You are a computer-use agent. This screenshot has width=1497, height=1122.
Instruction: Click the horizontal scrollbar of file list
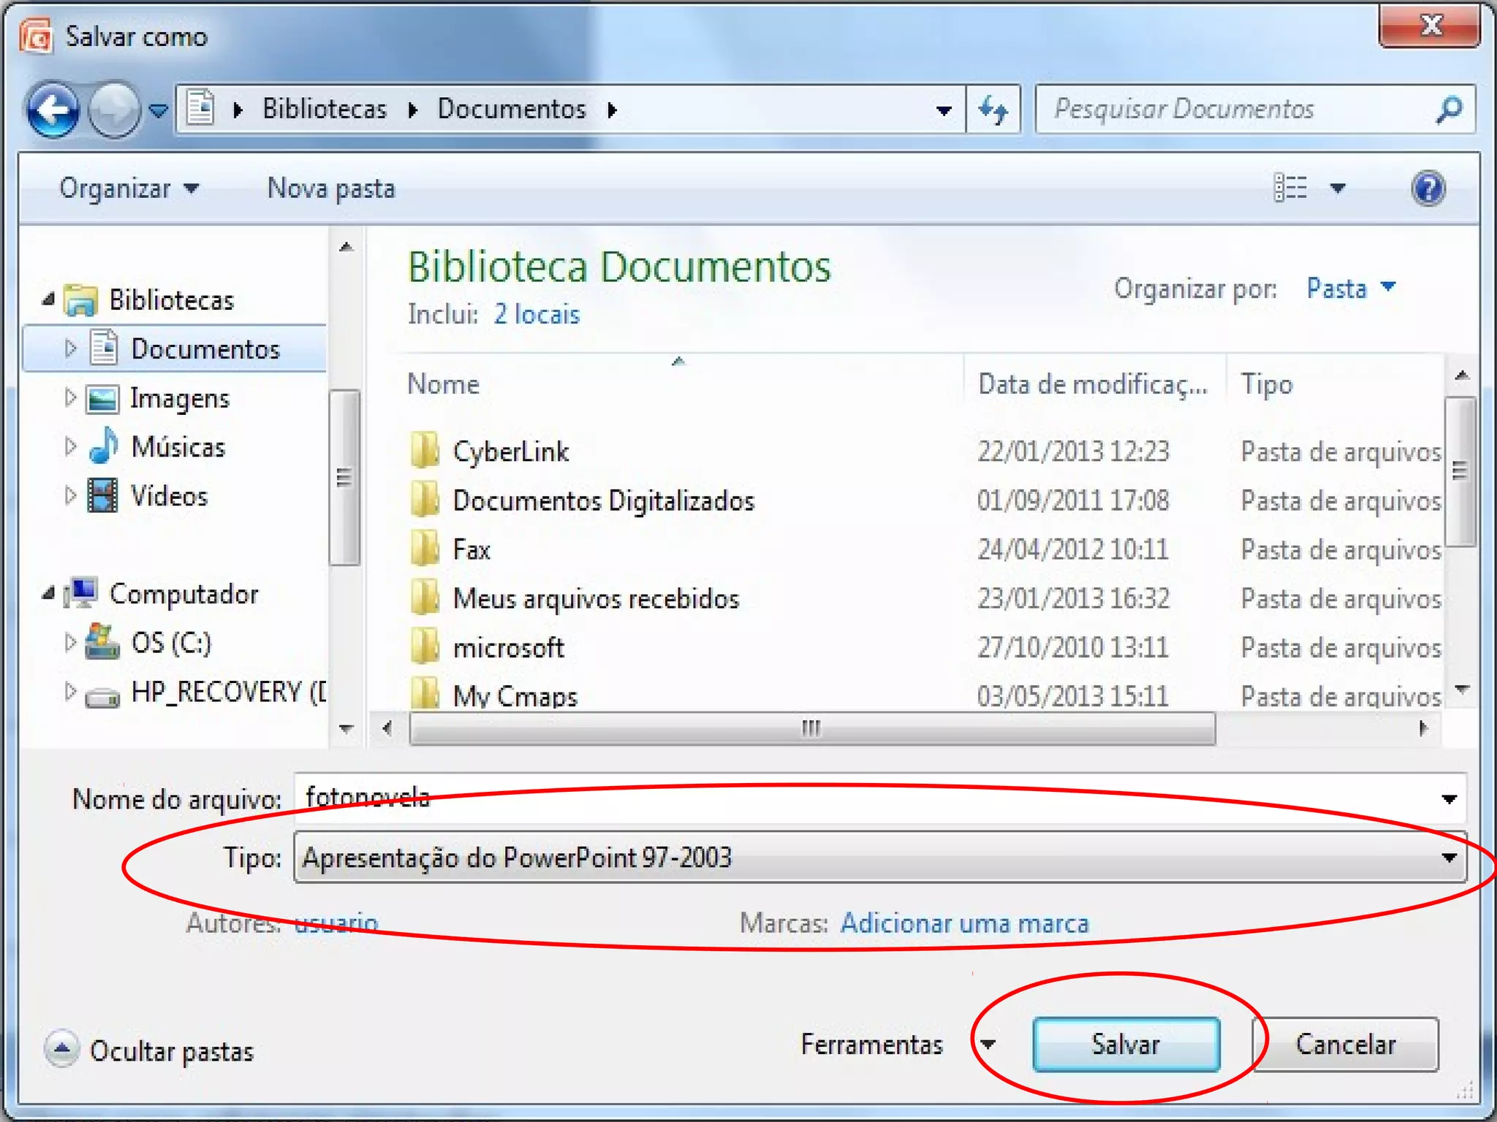pyautogui.click(x=811, y=728)
